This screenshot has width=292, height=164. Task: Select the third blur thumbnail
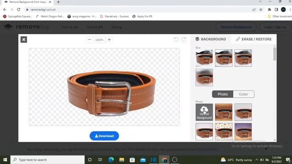tap(243, 58)
